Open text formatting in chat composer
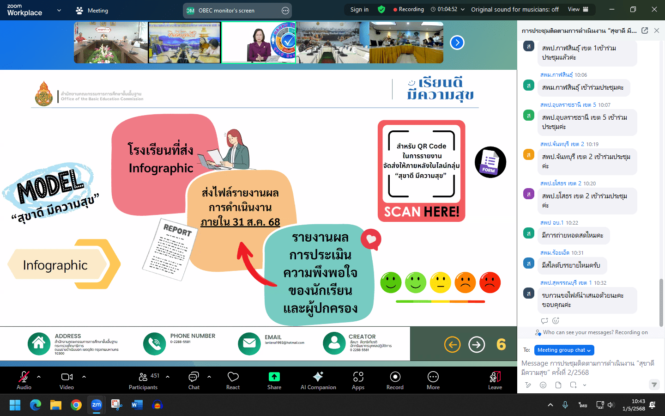 coord(528,385)
